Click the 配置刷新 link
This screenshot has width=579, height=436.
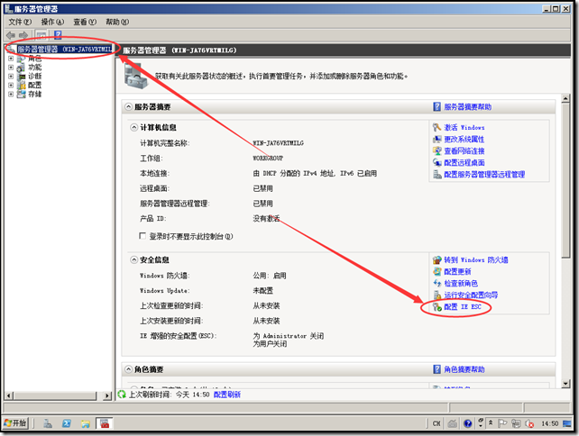click(x=227, y=395)
